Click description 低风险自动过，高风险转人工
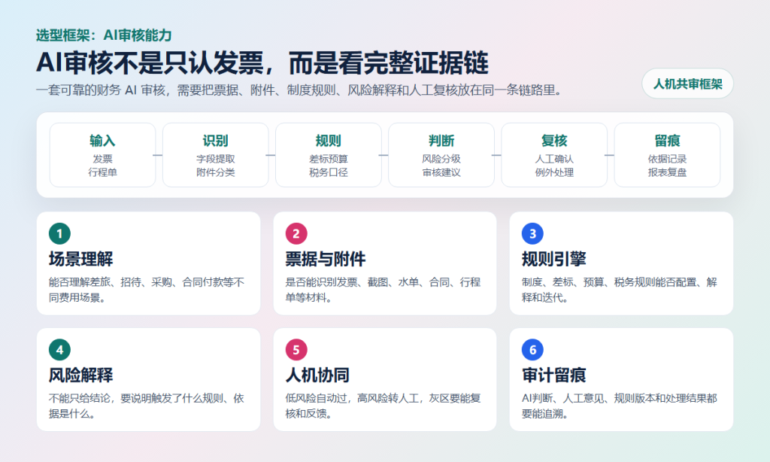 click(383, 406)
